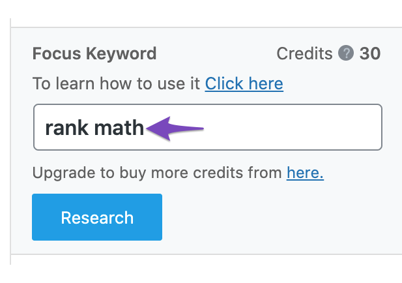Open the 'Click here' tutorial link

pos(244,83)
